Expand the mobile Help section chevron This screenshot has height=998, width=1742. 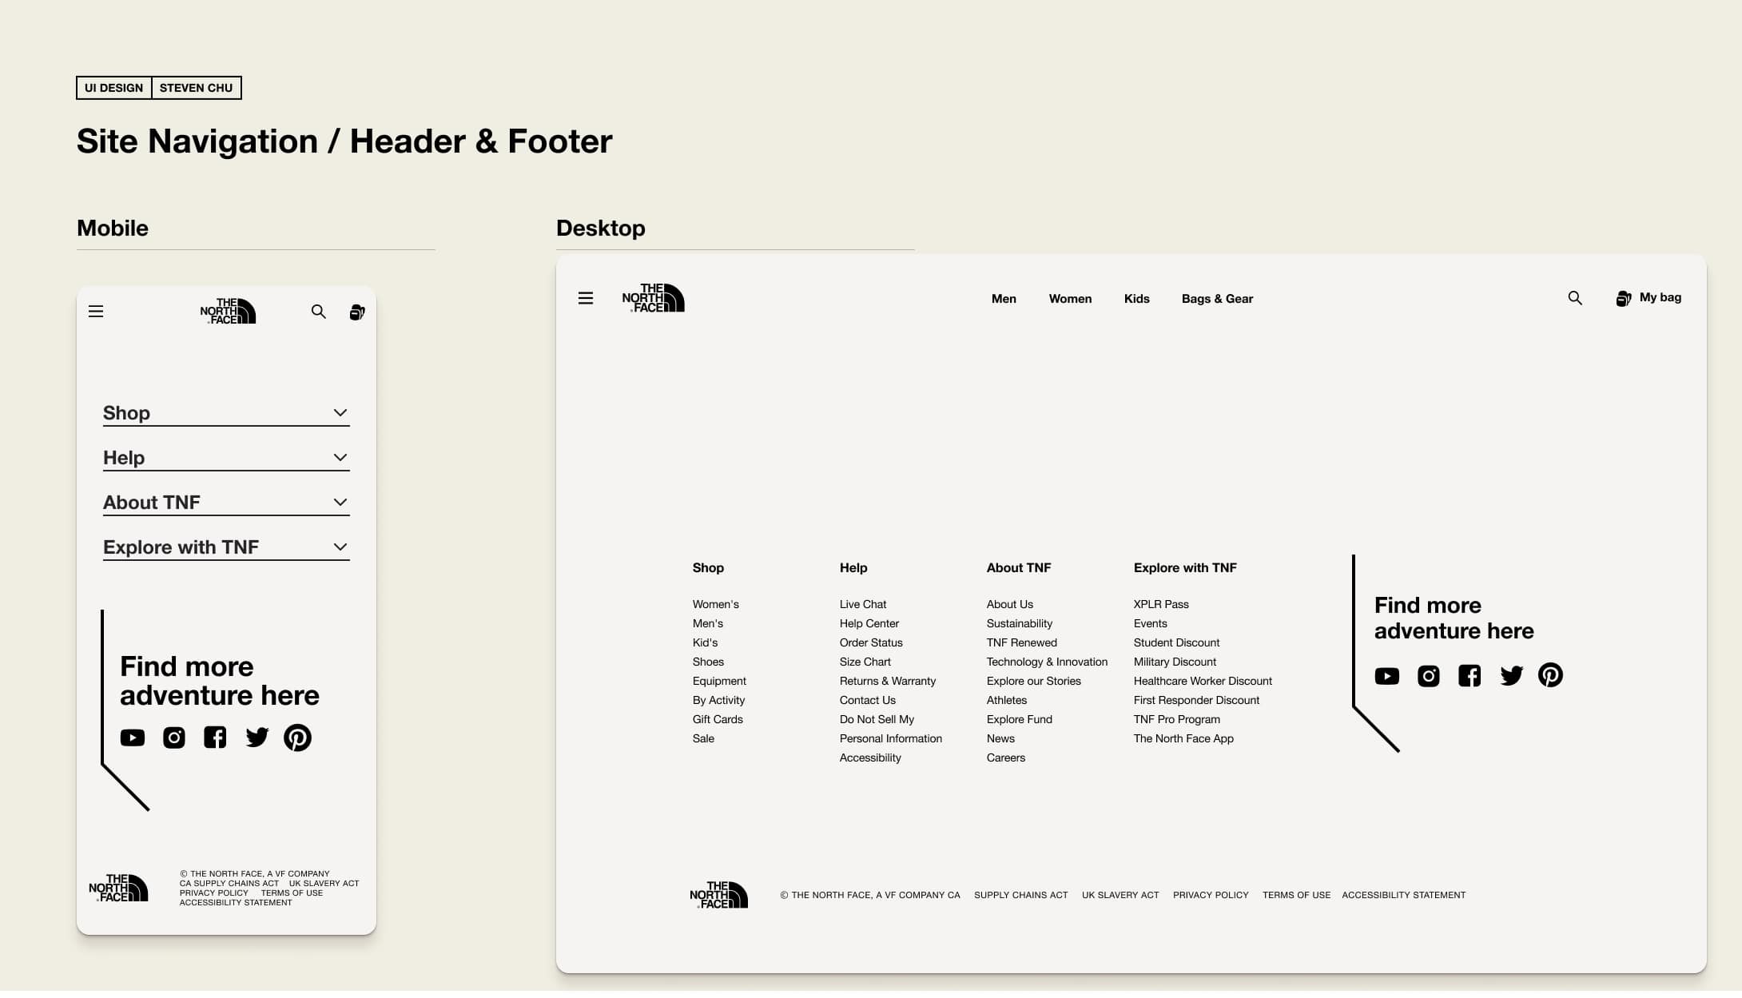pos(340,458)
